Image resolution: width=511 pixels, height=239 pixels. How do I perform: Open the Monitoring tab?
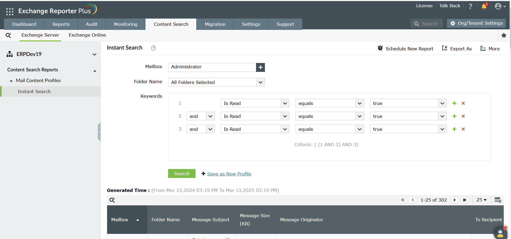tap(126, 24)
